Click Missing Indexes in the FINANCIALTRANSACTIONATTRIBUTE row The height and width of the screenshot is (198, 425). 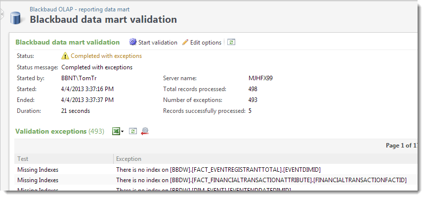point(38,180)
